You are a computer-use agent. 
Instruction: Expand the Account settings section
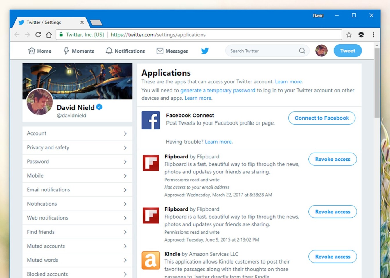tap(77, 133)
